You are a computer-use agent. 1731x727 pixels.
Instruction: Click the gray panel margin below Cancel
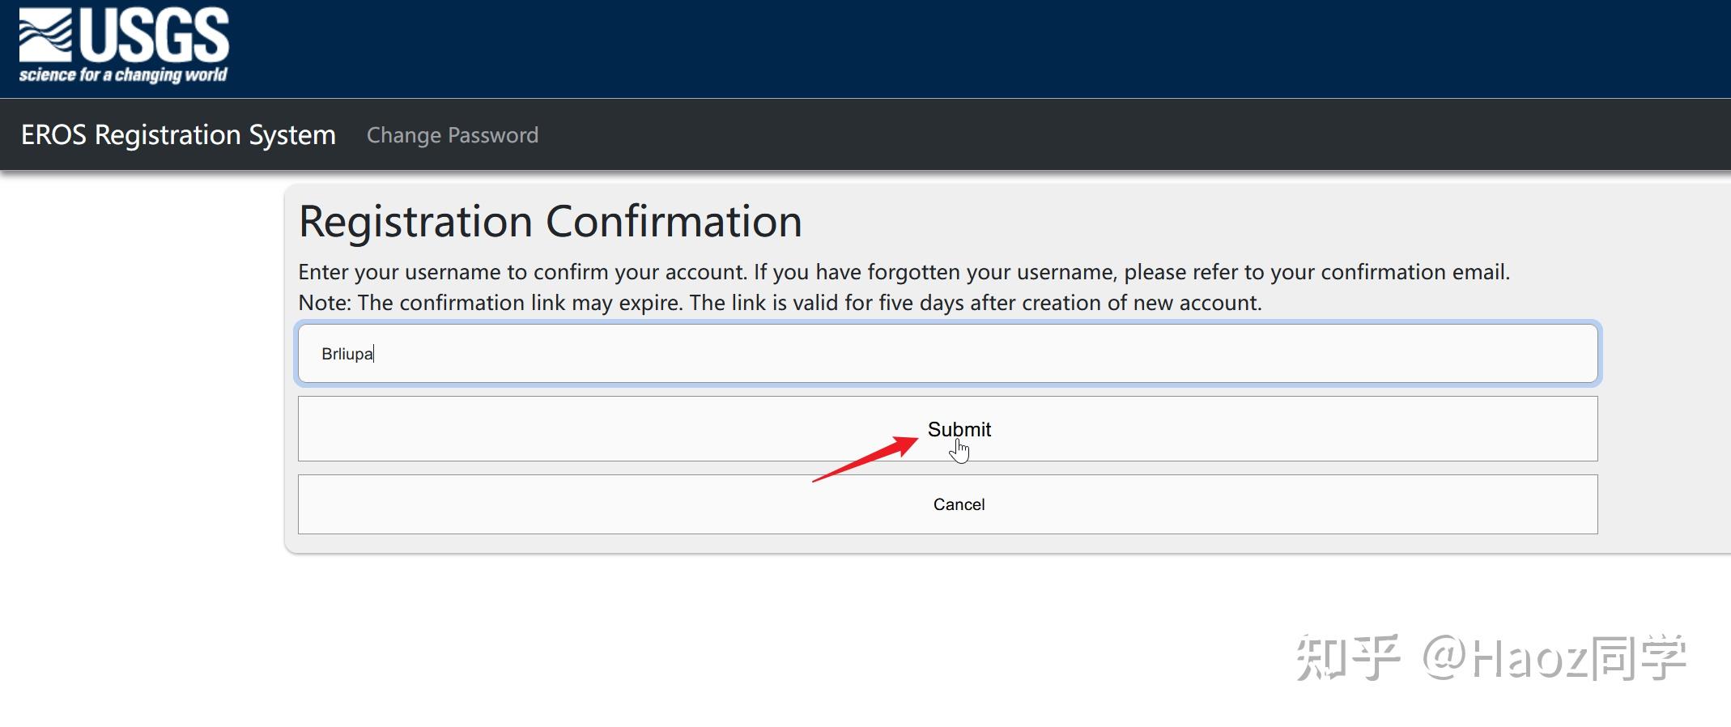947,544
